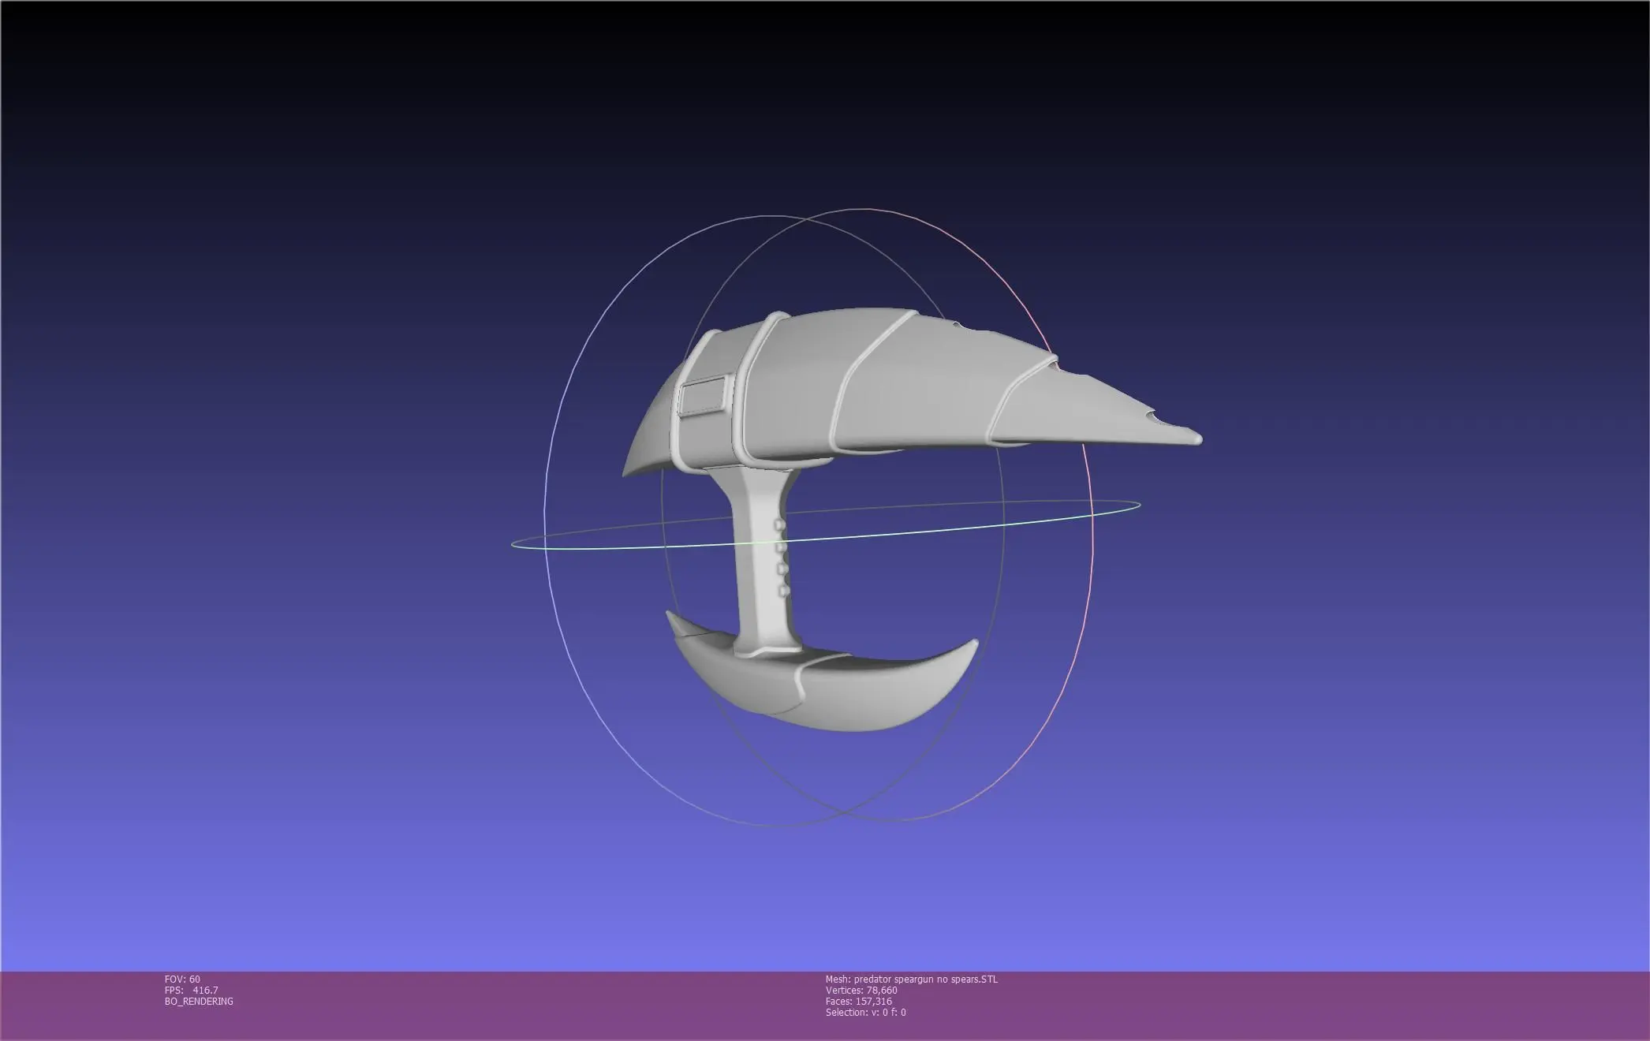Click the FOV: 60 status text

pyautogui.click(x=182, y=979)
